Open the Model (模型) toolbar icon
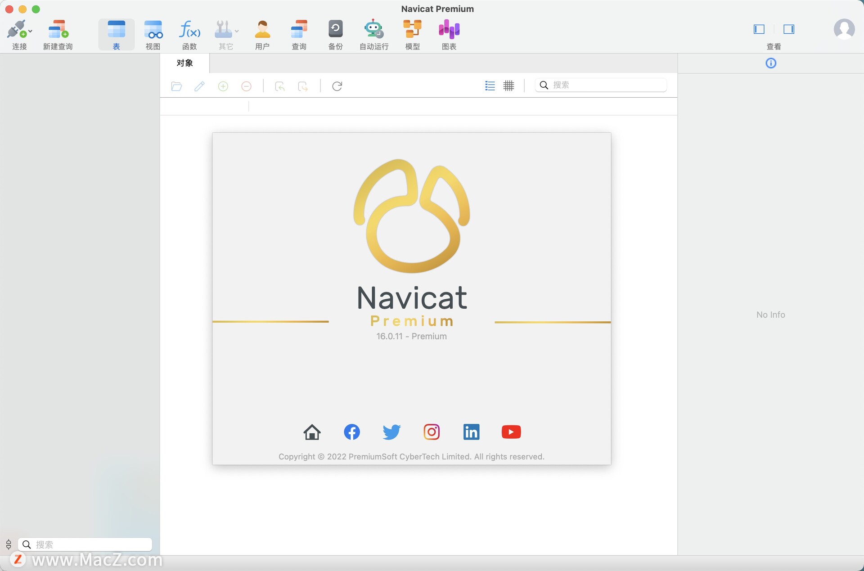The height and width of the screenshot is (571, 864). 412,30
